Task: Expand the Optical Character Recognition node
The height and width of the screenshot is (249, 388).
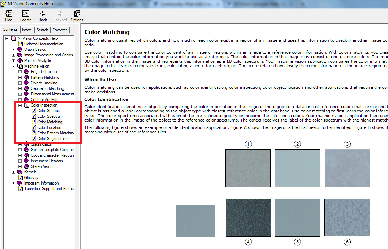Action: (x=20, y=155)
